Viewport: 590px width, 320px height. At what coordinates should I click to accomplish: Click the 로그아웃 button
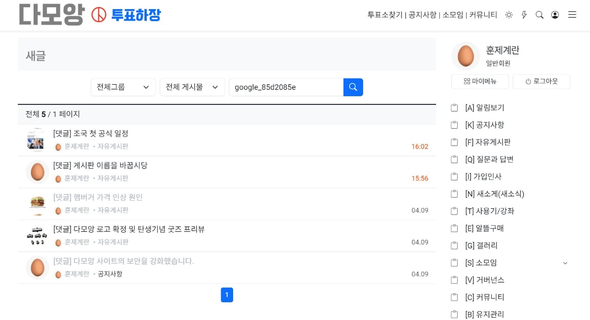[x=542, y=81]
